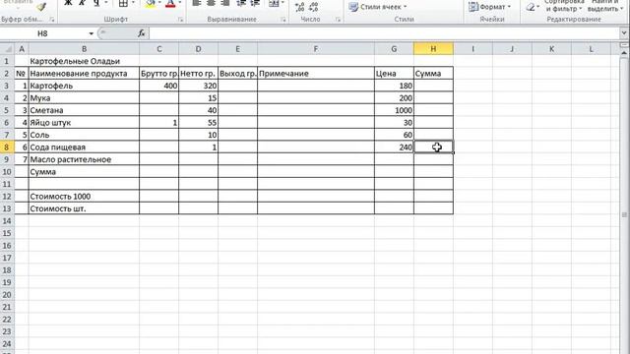630x354 pixels.
Task: Open Clipboard group dialog launcher
Action: click(x=52, y=20)
